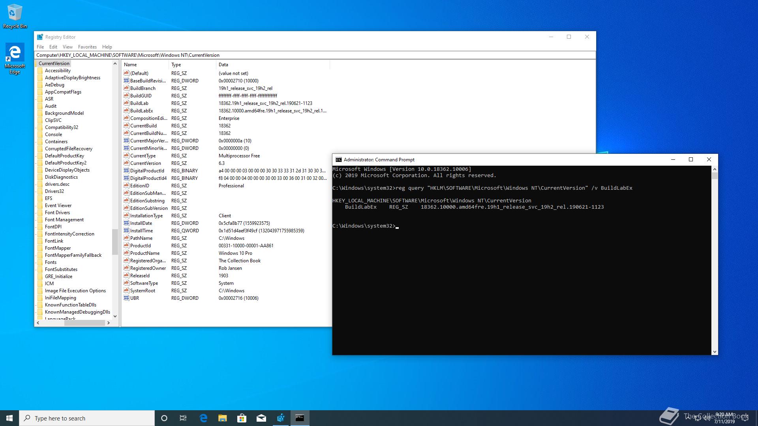Open the Favorites menu in Registry Editor
This screenshot has height=426, width=758.
[87, 47]
